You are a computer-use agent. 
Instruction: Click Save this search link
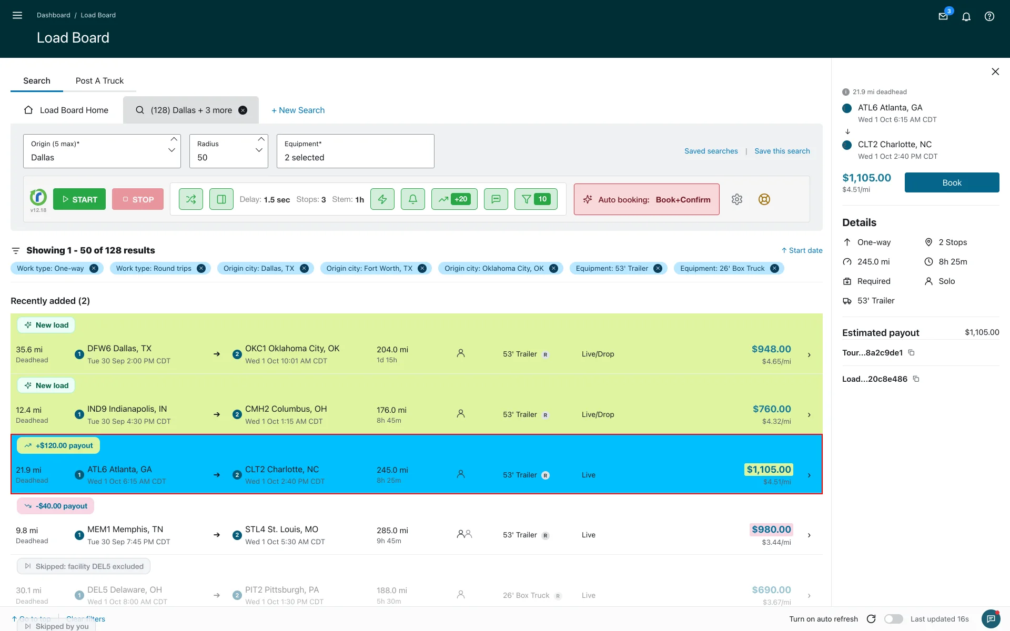click(x=782, y=151)
